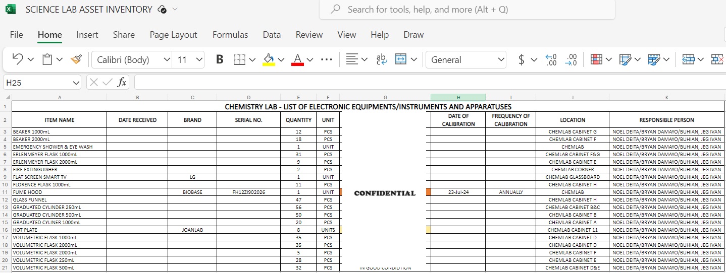Expand the Name Box dropdown arrow
This screenshot has height=273, width=726.
click(x=76, y=83)
